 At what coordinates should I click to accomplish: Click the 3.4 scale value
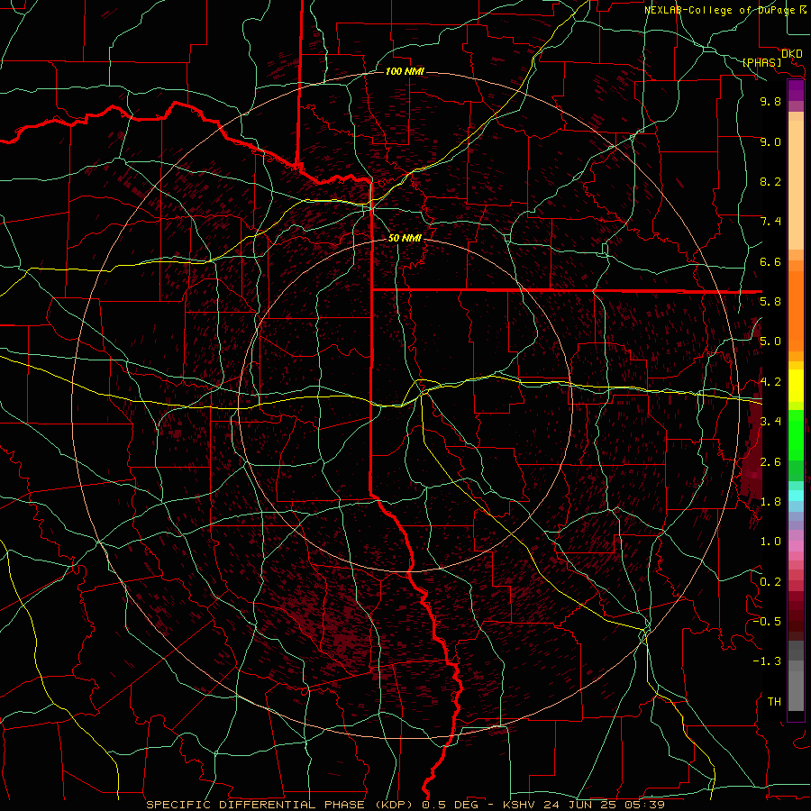click(770, 422)
